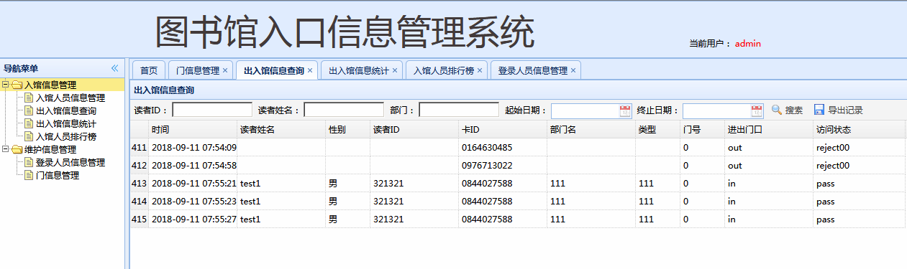Collapse the 入馆信息管理 tree node
907x269 pixels.
(x=6, y=85)
